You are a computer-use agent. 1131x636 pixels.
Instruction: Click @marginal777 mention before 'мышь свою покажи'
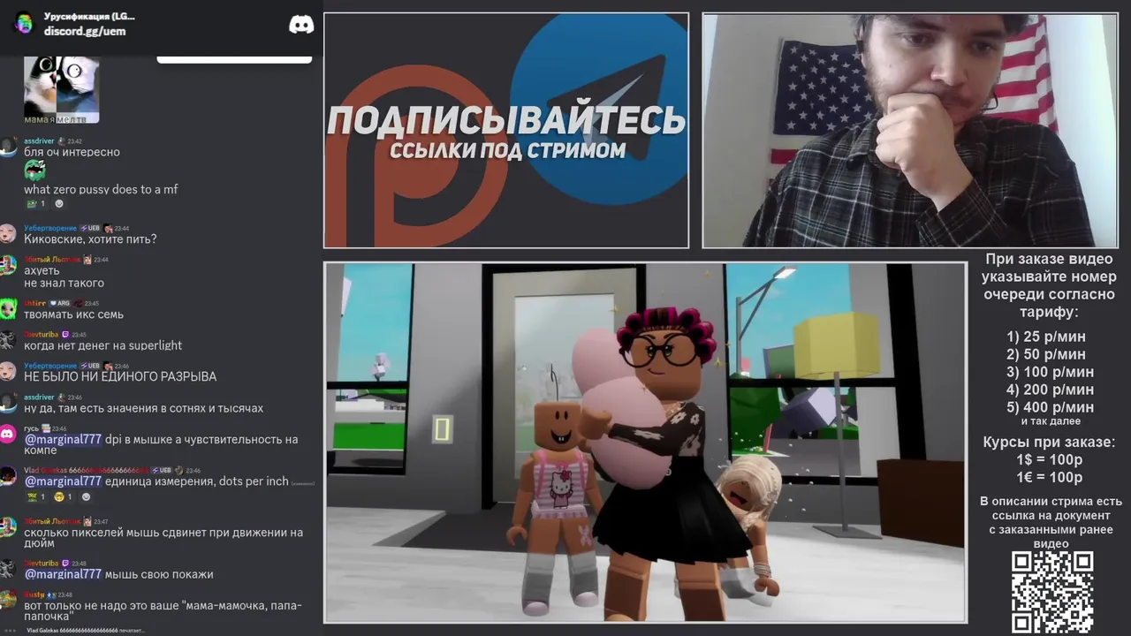point(63,574)
